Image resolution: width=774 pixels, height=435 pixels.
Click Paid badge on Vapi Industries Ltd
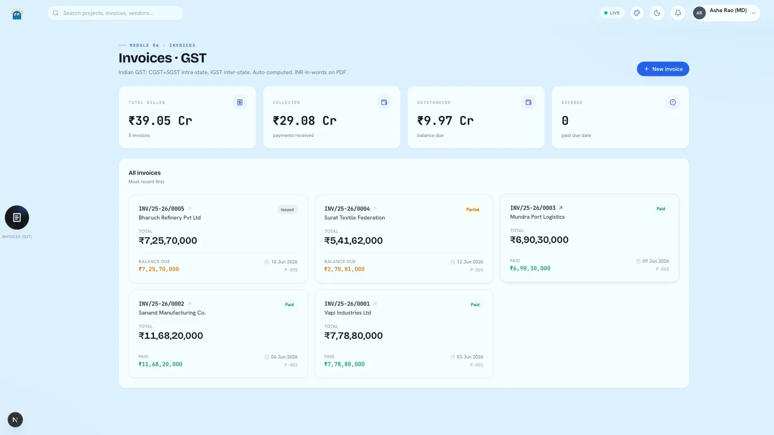(x=475, y=304)
